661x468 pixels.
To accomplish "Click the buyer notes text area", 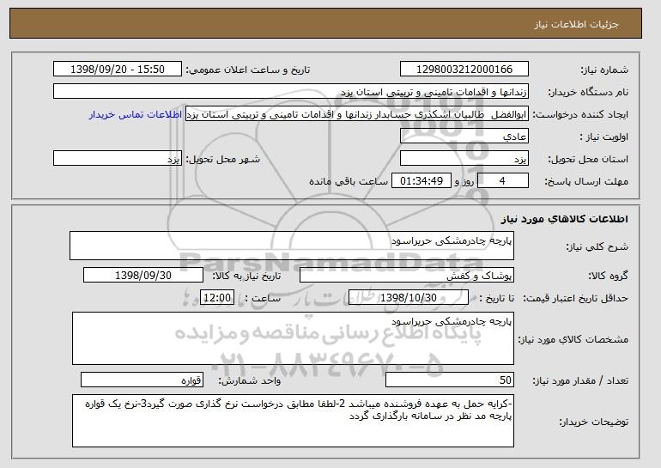I will [293, 421].
